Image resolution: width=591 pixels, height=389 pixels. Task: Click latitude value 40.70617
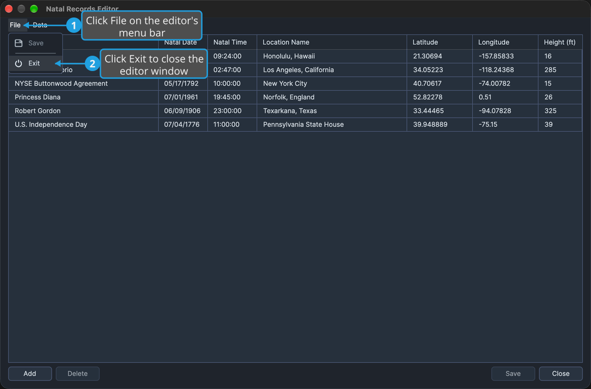coord(439,84)
